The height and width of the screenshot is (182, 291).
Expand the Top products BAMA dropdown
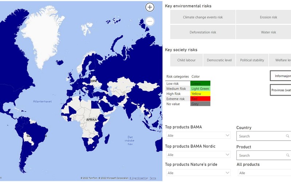pyautogui.click(x=198, y=136)
